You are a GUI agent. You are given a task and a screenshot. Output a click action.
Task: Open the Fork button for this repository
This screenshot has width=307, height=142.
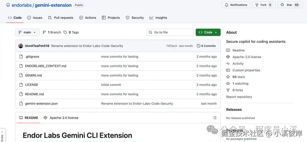point(264,5)
